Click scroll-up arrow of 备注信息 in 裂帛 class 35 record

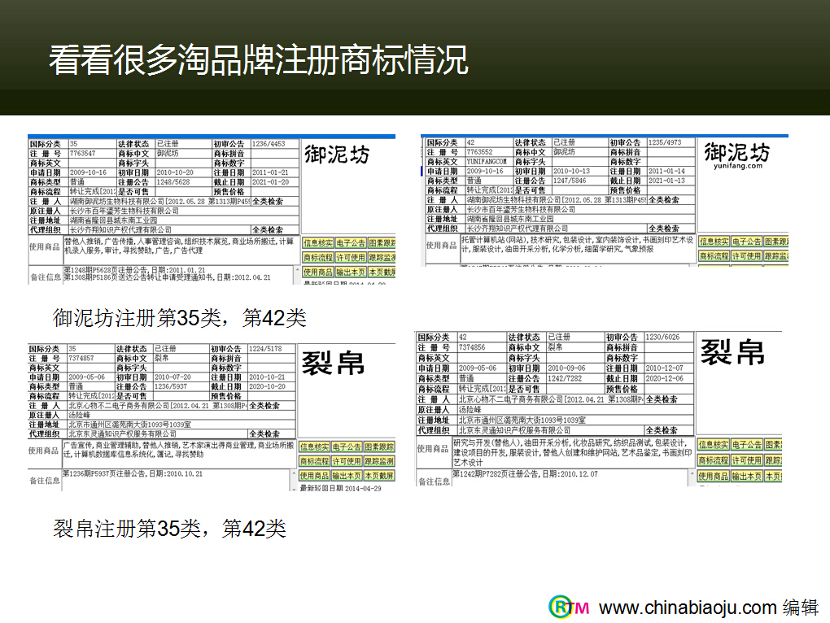295,473
